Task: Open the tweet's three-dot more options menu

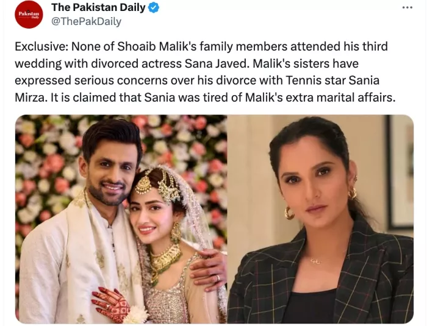Action: click(407, 7)
